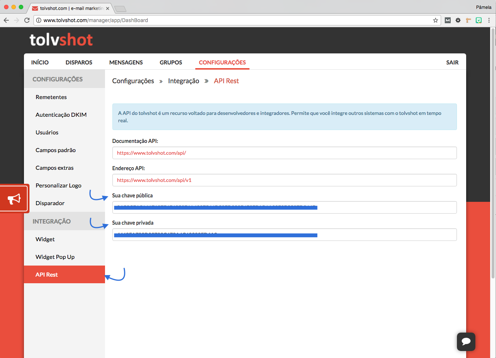Click the orange extension icon in browser toolbar
Image resolution: width=496 pixels, height=358 pixels.
pyautogui.click(x=468, y=20)
